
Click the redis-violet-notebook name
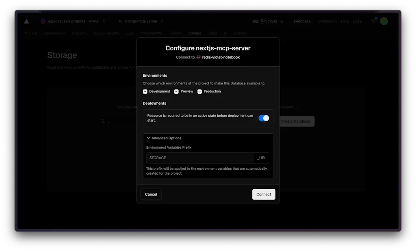click(221, 57)
